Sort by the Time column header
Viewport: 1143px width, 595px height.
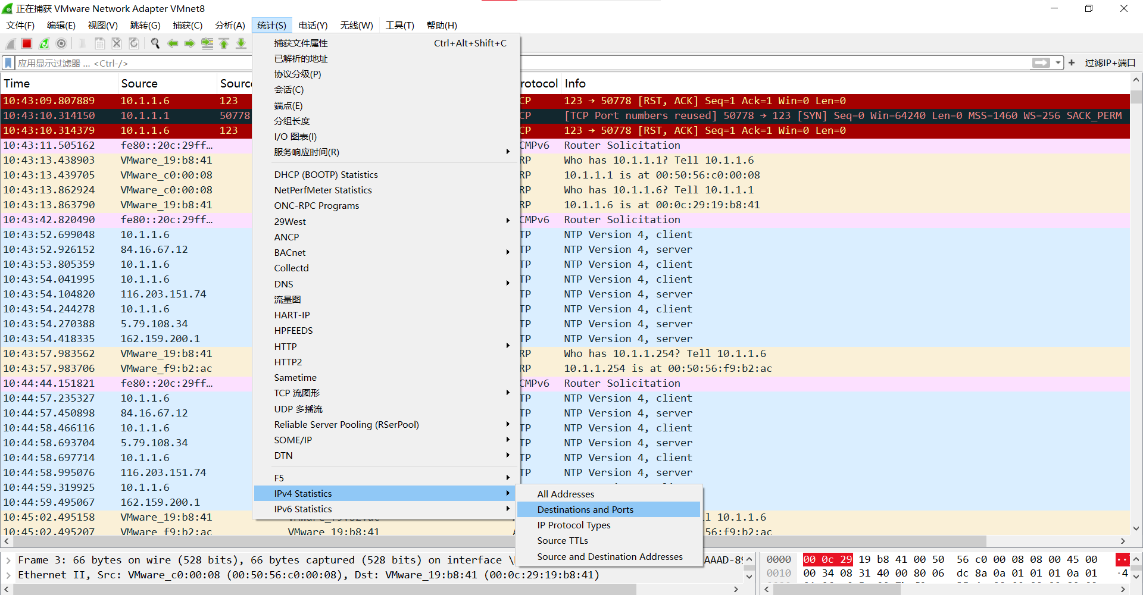58,83
